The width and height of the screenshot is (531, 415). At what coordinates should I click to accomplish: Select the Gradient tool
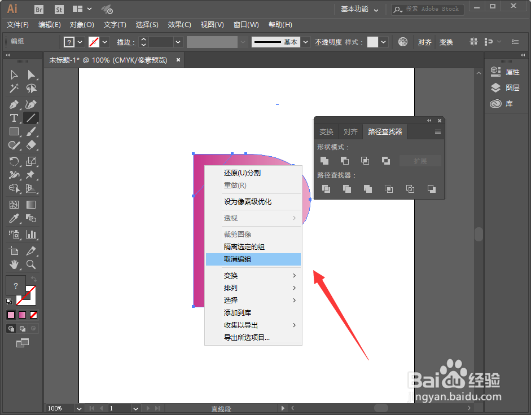[x=31, y=205]
